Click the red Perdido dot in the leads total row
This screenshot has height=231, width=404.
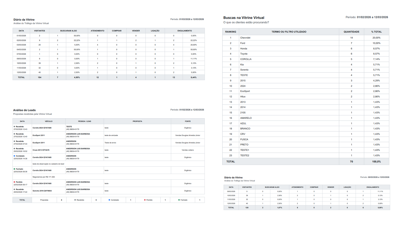tap(145, 200)
